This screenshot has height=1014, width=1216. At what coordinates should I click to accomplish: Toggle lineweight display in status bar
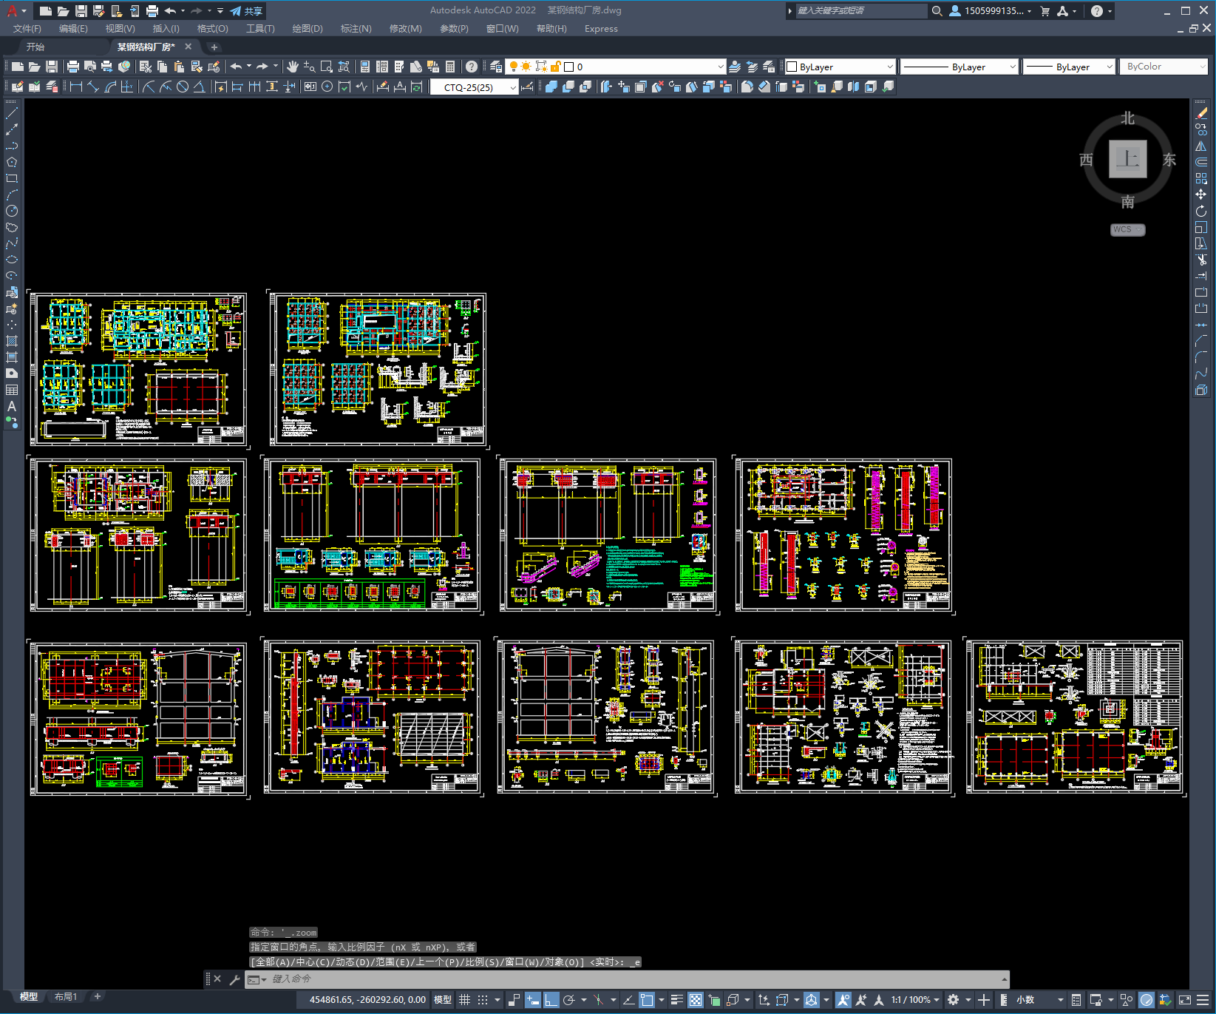(676, 1000)
